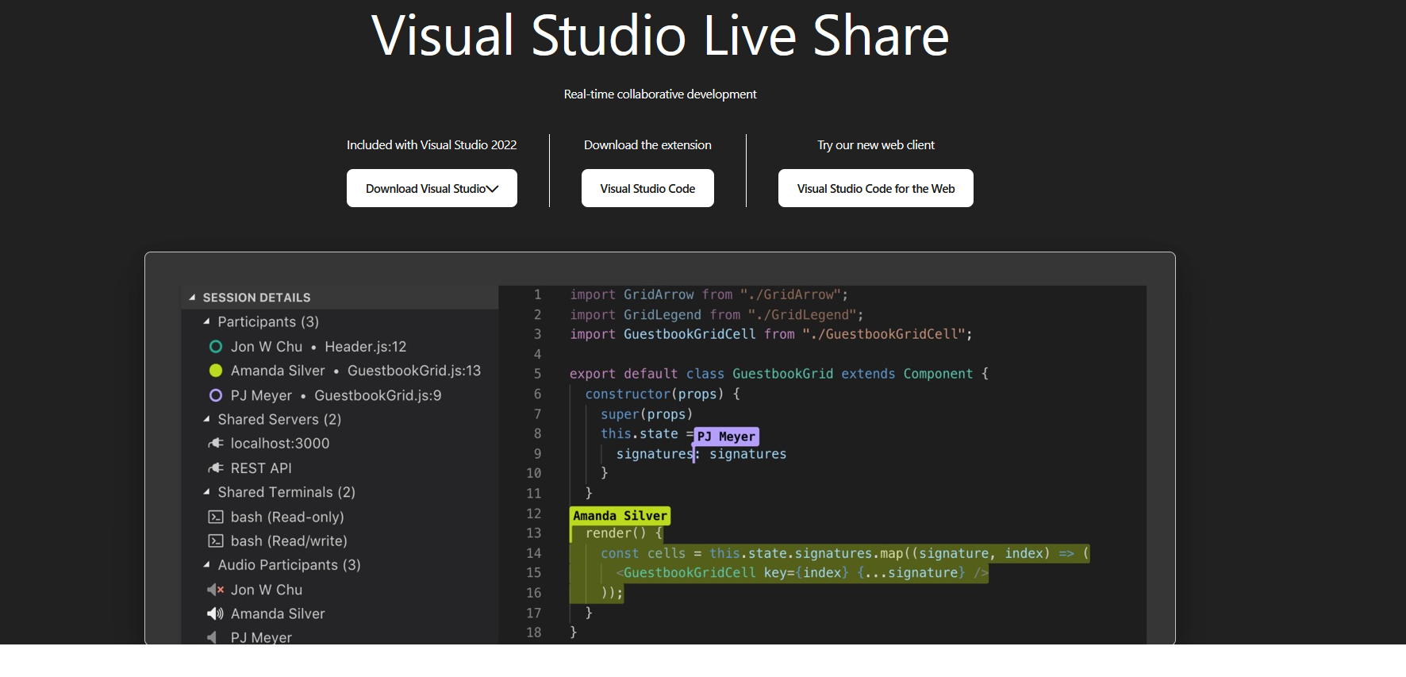The width and height of the screenshot is (1406, 677).
Task: Click the 'constructor(props) {' code line
Action: pos(663,394)
